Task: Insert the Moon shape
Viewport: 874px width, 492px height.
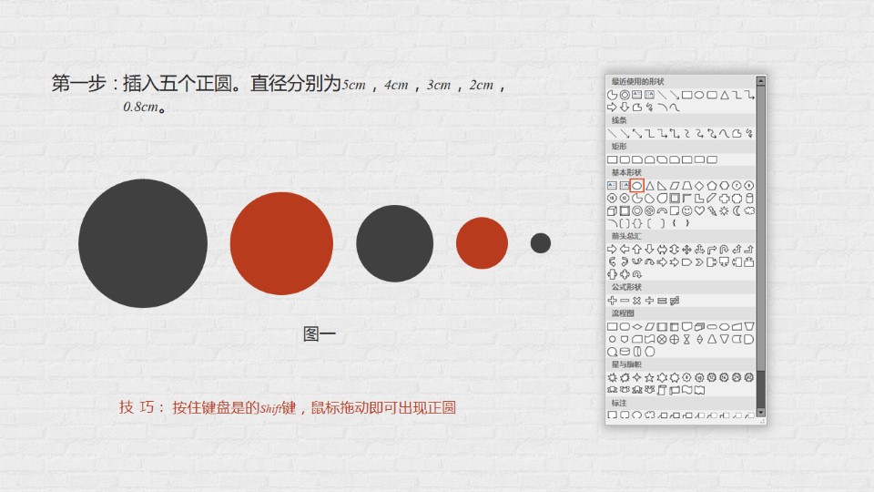Action: pos(737,210)
